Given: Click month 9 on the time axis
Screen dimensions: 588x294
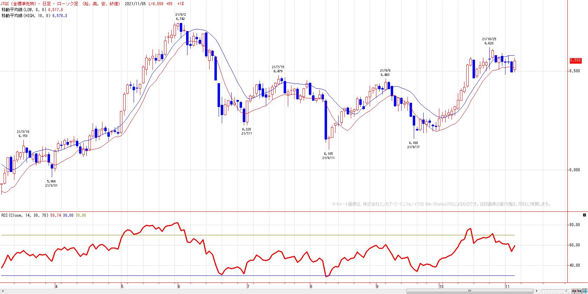Looking at the screenshot, I should tap(377, 287).
